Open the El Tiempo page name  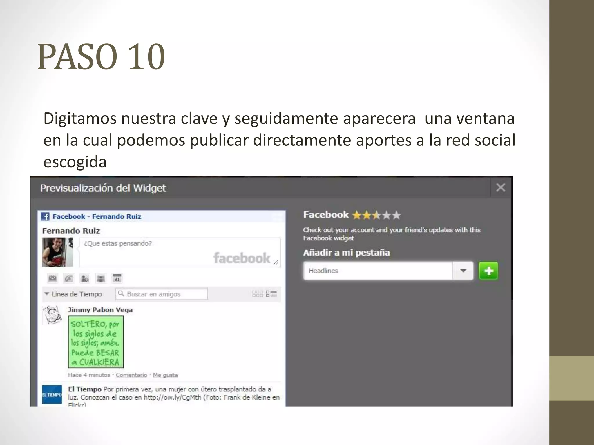(x=85, y=389)
